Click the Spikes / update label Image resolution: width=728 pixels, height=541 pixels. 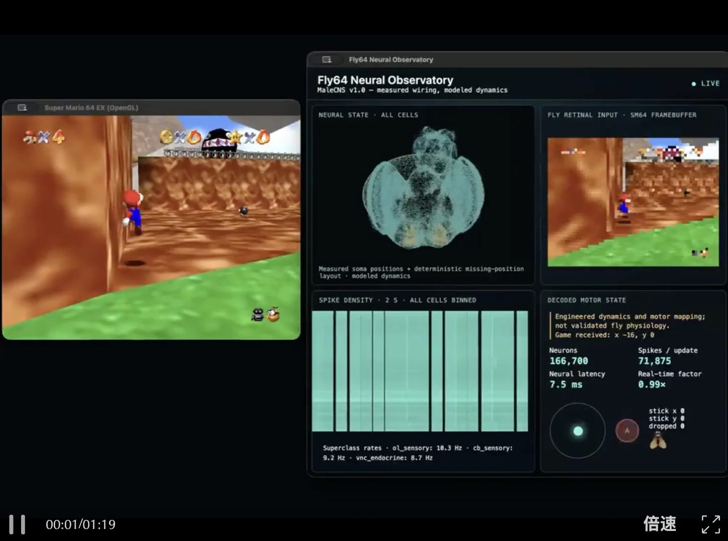point(668,350)
